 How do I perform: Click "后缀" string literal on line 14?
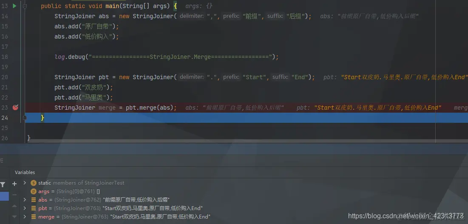pos(295,16)
